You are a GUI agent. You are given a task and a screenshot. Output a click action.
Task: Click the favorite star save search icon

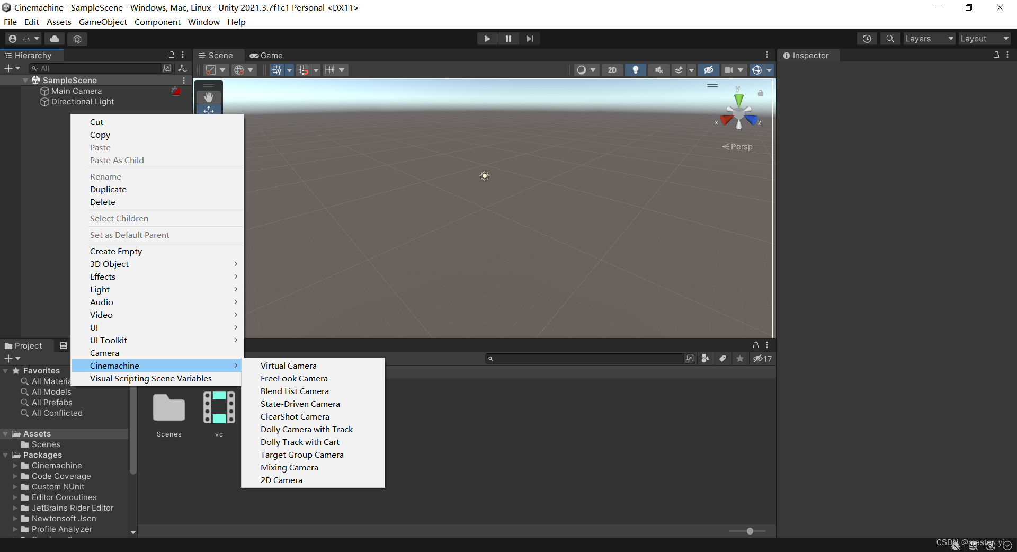740,359
